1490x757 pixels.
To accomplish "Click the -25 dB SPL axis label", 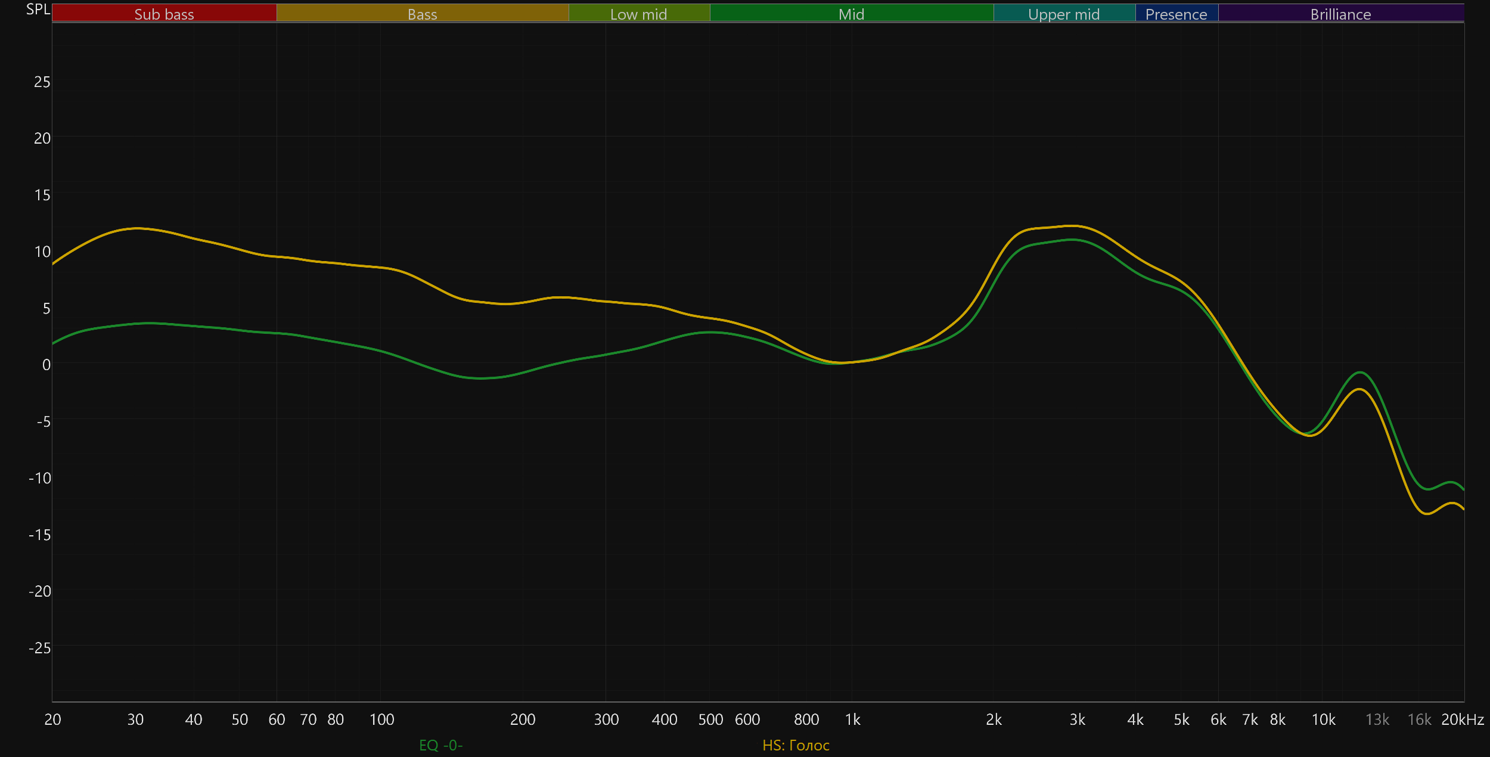I will point(39,648).
